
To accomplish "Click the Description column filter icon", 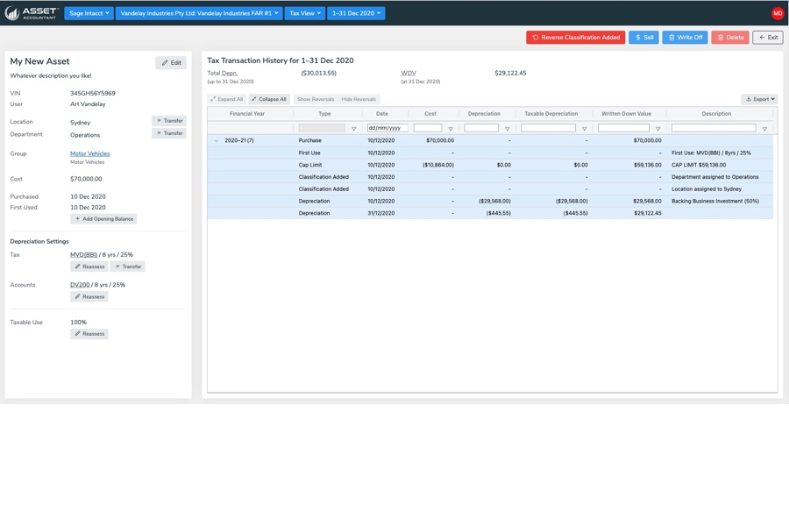I will tap(764, 129).
